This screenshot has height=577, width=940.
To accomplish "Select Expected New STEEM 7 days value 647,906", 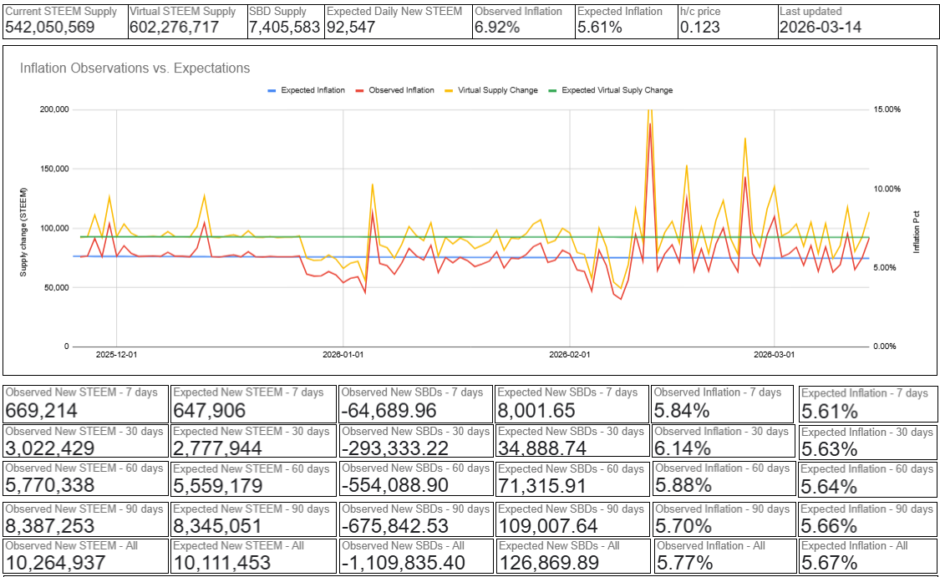I will click(210, 411).
